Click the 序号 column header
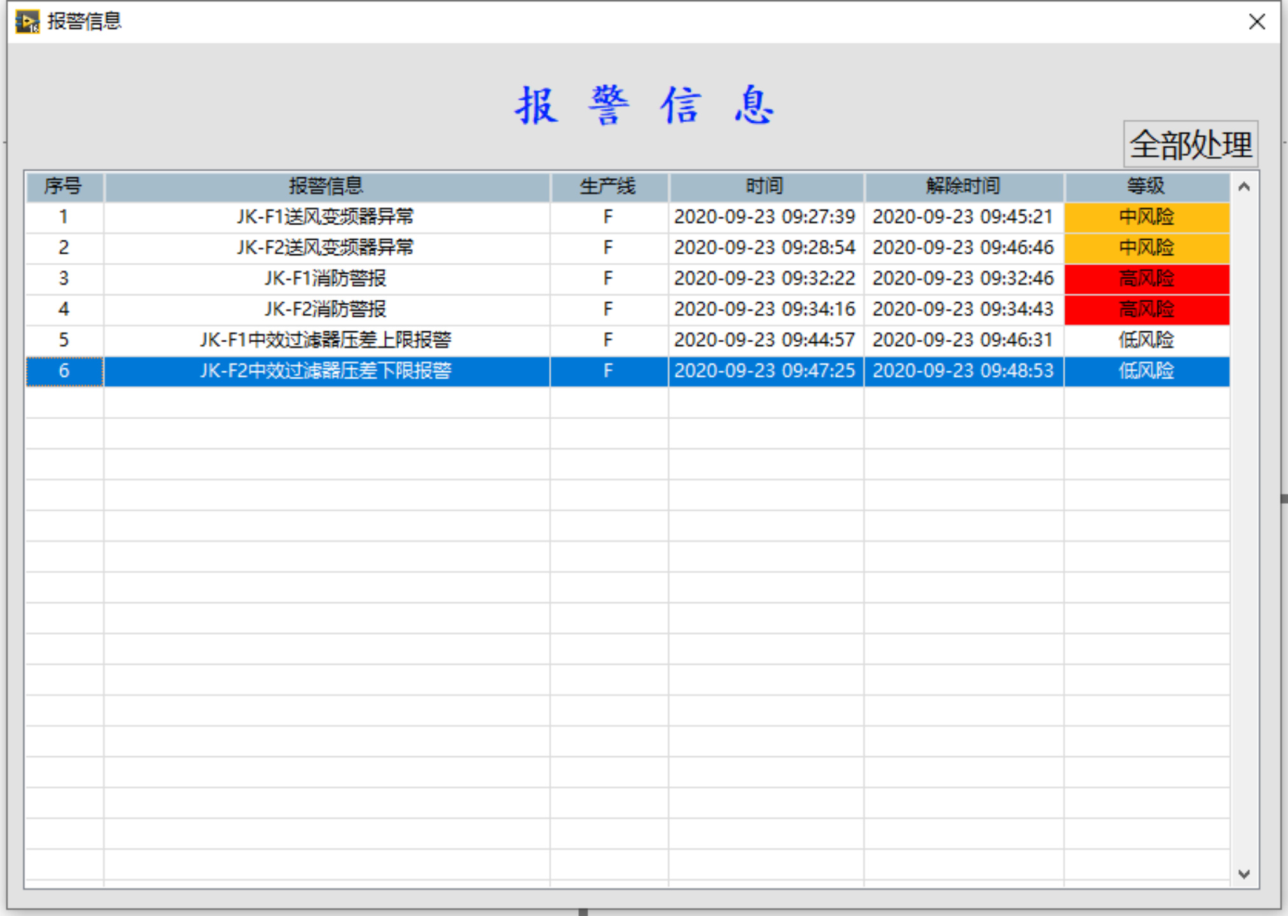Viewport: 1288px width, 916px height. 64,186
